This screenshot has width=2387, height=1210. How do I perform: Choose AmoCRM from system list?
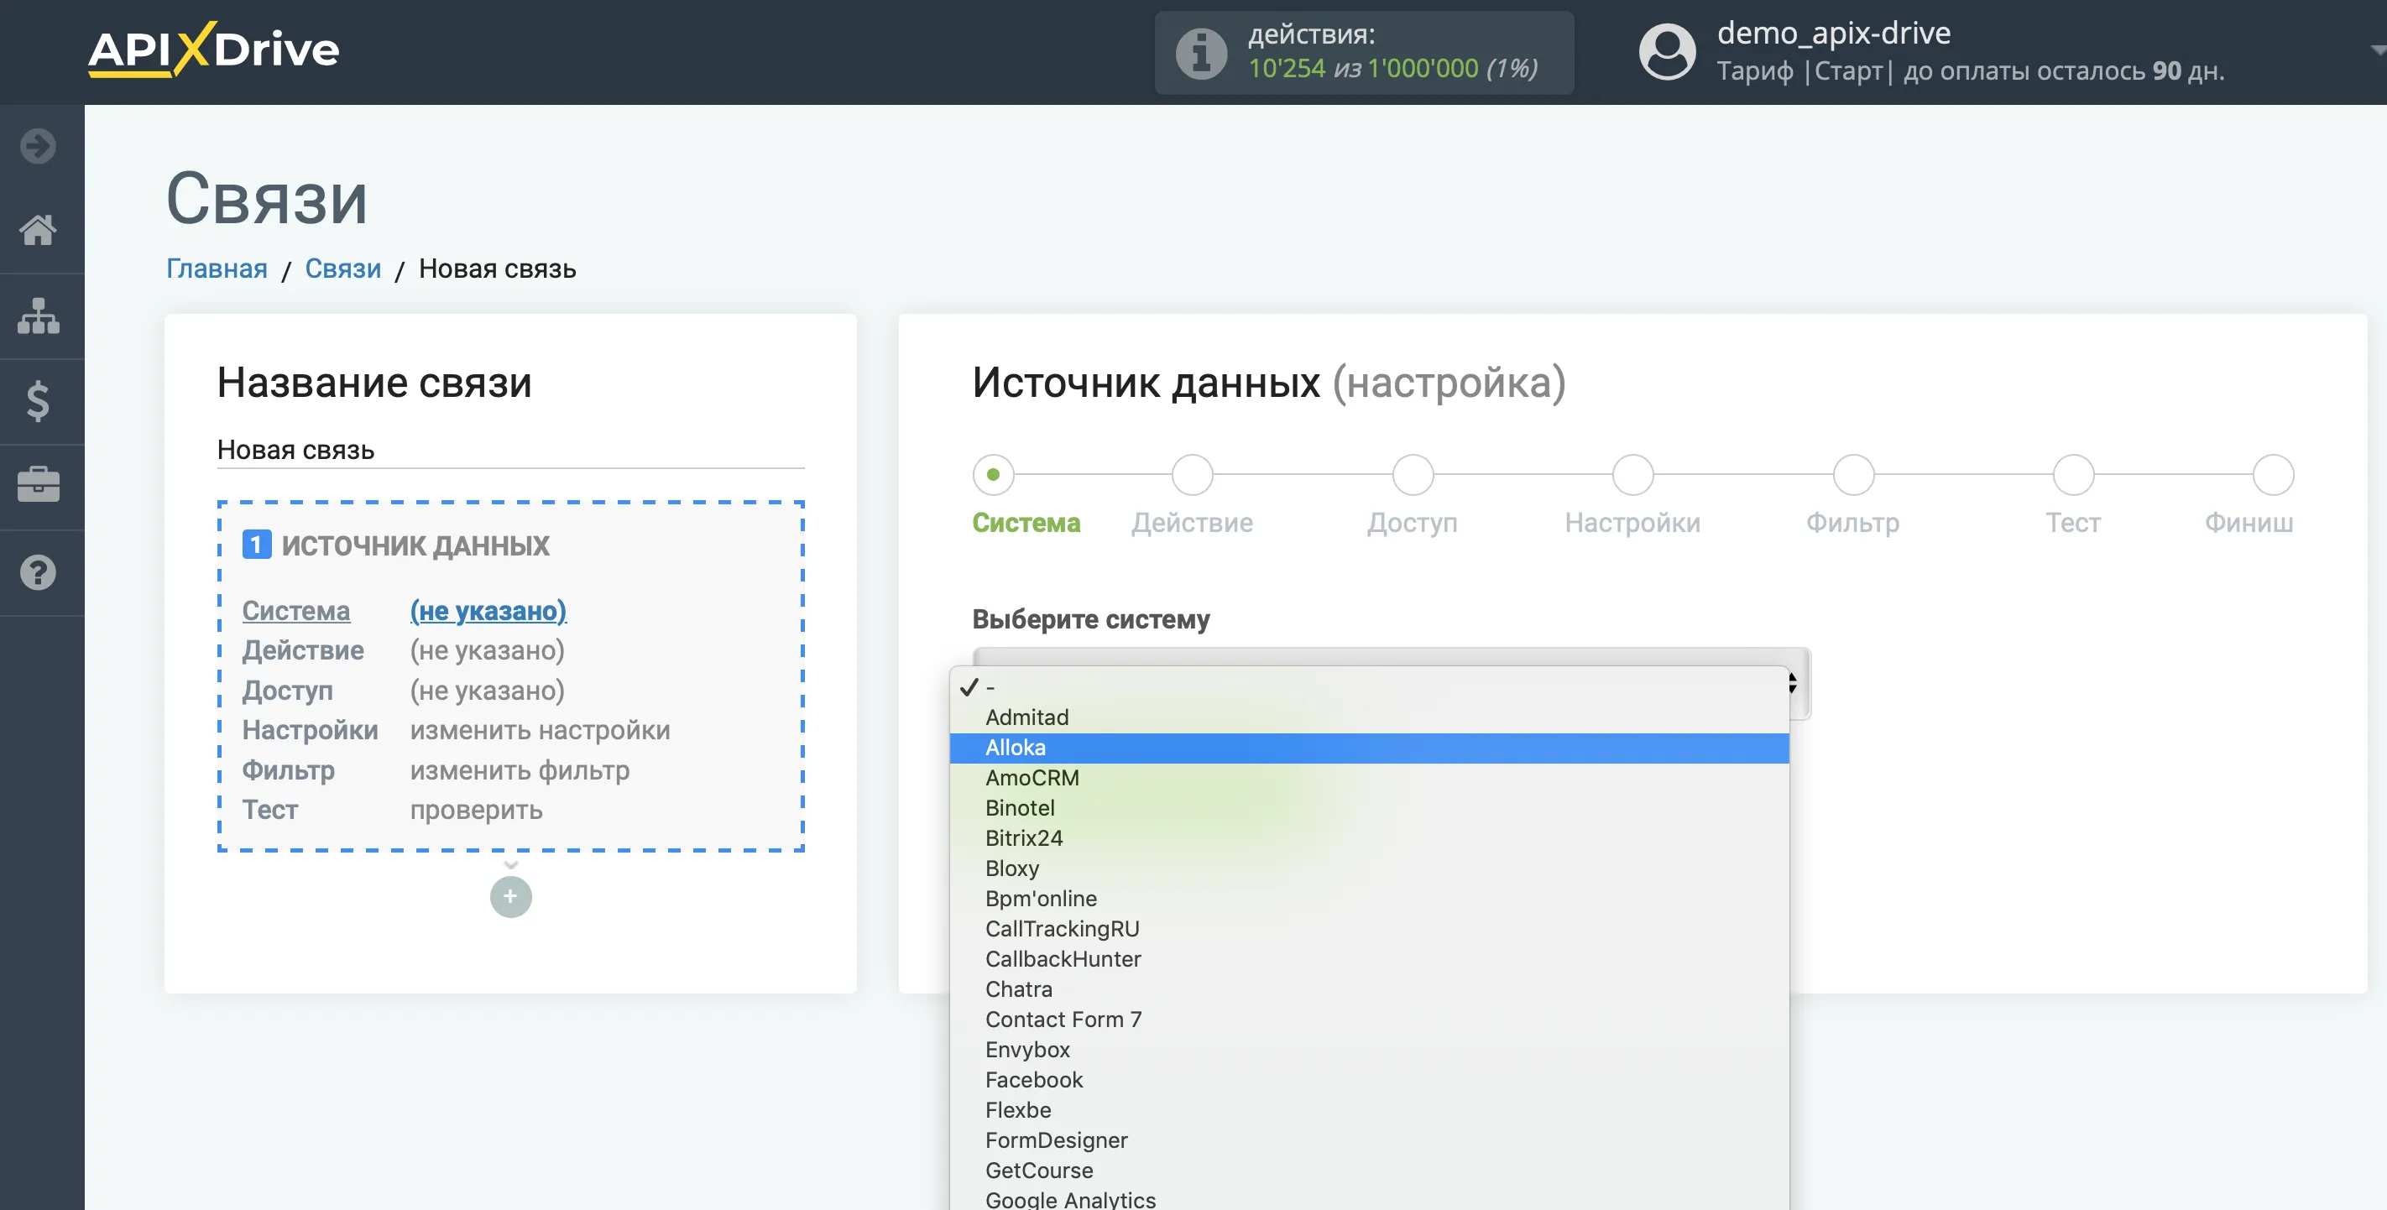point(1369,778)
